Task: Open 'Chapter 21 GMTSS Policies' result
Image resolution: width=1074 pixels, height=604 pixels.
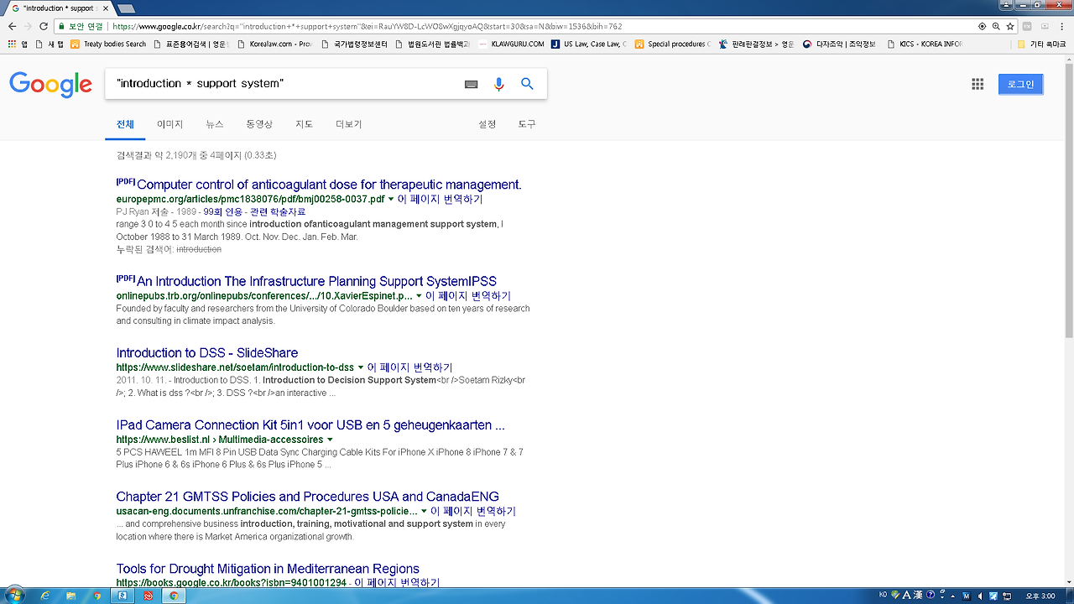Action: (x=308, y=497)
